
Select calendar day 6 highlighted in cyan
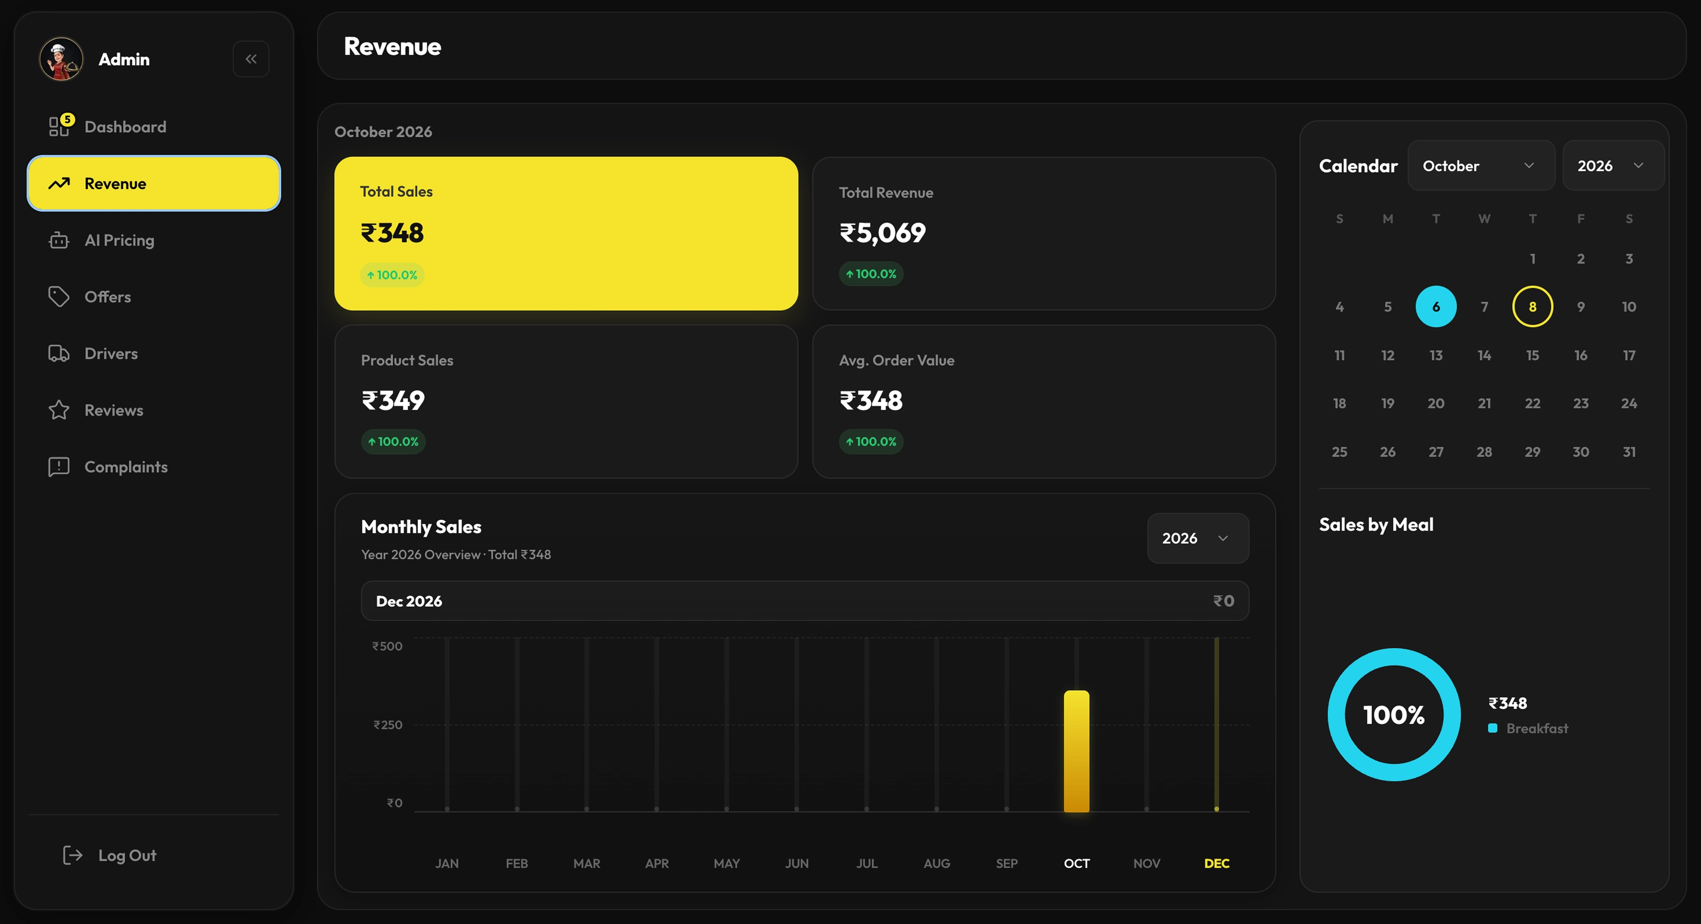(x=1436, y=306)
